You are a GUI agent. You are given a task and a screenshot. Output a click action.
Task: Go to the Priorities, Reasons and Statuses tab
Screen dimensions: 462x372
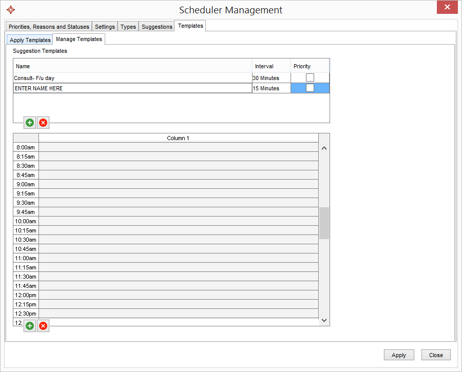(x=49, y=26)
